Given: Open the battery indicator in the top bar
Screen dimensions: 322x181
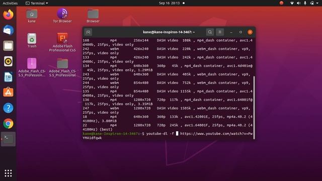Looking at the screenshot, I should [x=312, y=3].
